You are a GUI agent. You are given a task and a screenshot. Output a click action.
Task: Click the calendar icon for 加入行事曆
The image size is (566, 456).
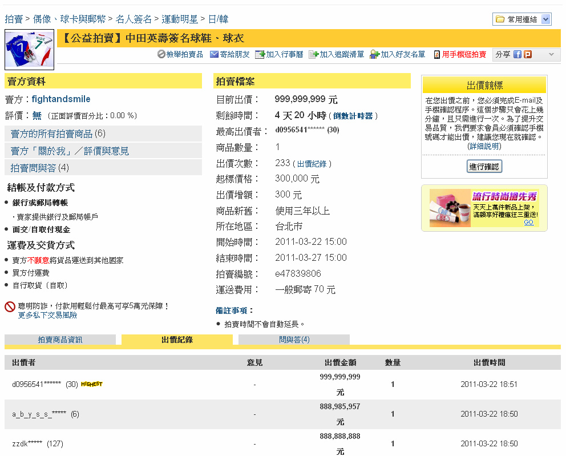pyautogui.click(x=260, y=55)
